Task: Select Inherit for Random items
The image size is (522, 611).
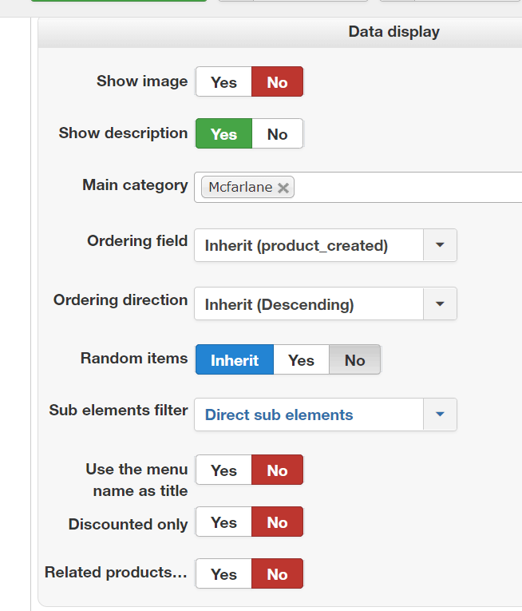Action: pyautogui.click(x=235, y=360)
